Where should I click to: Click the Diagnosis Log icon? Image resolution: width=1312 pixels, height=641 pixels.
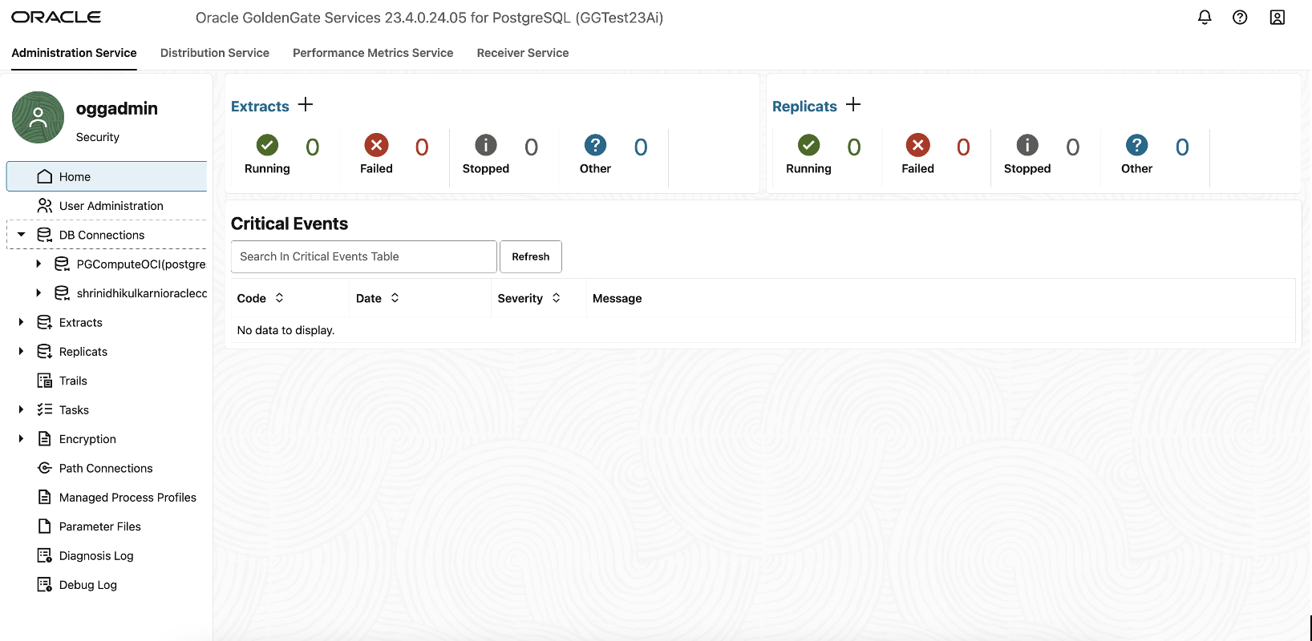[x=45, y=555]
